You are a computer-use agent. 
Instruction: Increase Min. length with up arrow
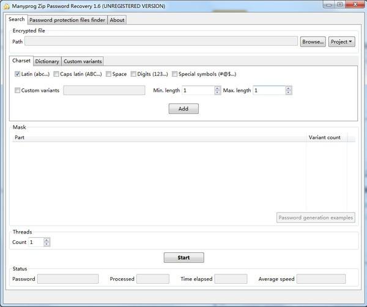click(x=217, y=88)
